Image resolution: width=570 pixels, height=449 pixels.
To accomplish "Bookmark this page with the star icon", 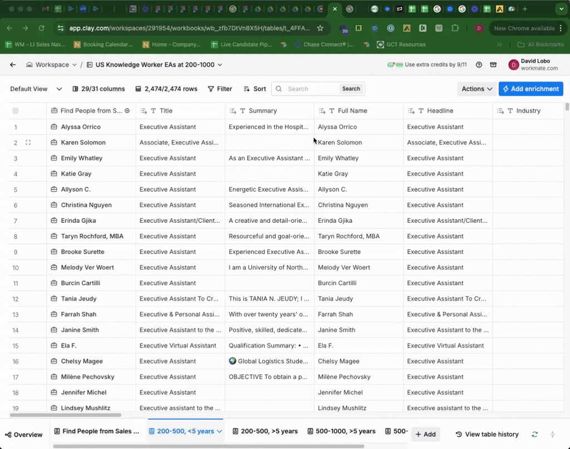I will click(x=320, y=28).
